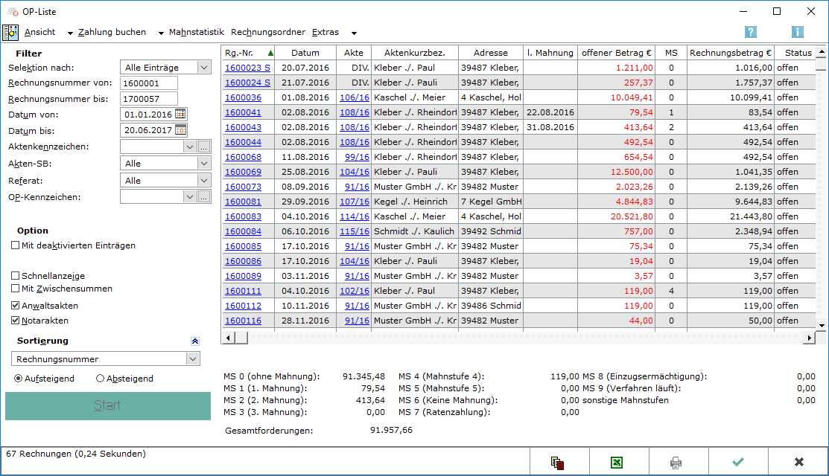
Task: Expand the Aktenkennzeichen combo box
Action: (x=190, y=147)
